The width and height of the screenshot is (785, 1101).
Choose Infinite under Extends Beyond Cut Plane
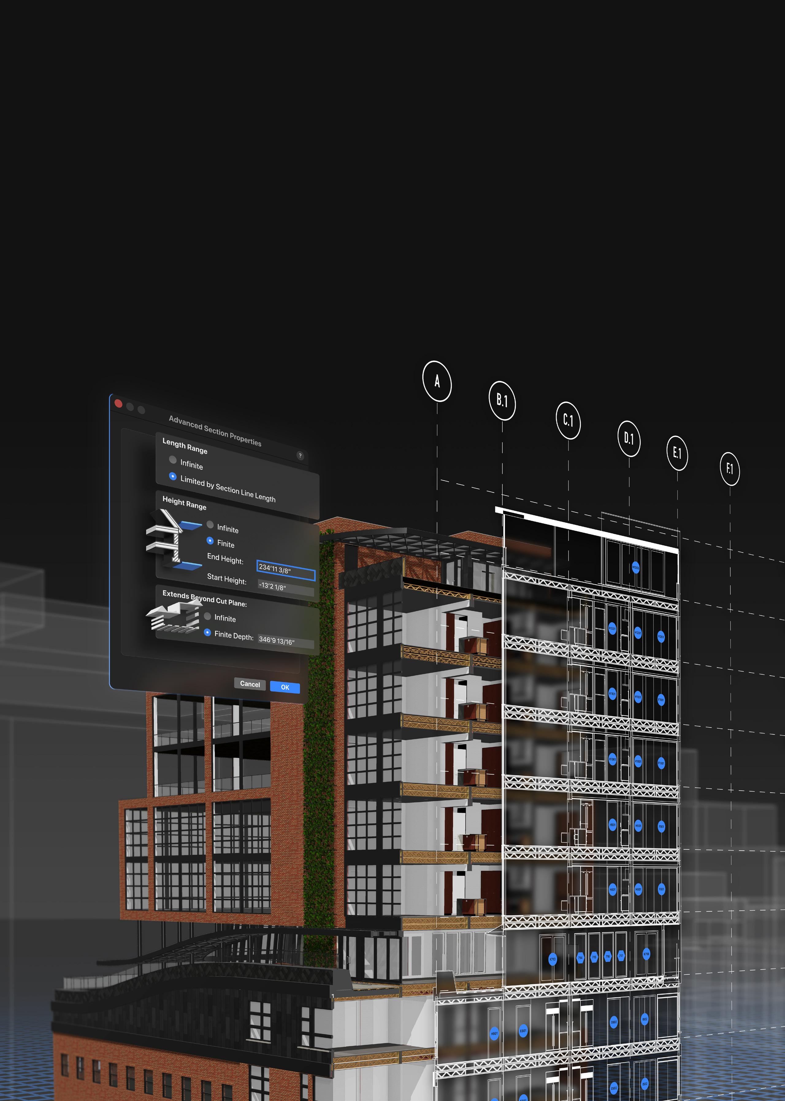pos(207,616)
